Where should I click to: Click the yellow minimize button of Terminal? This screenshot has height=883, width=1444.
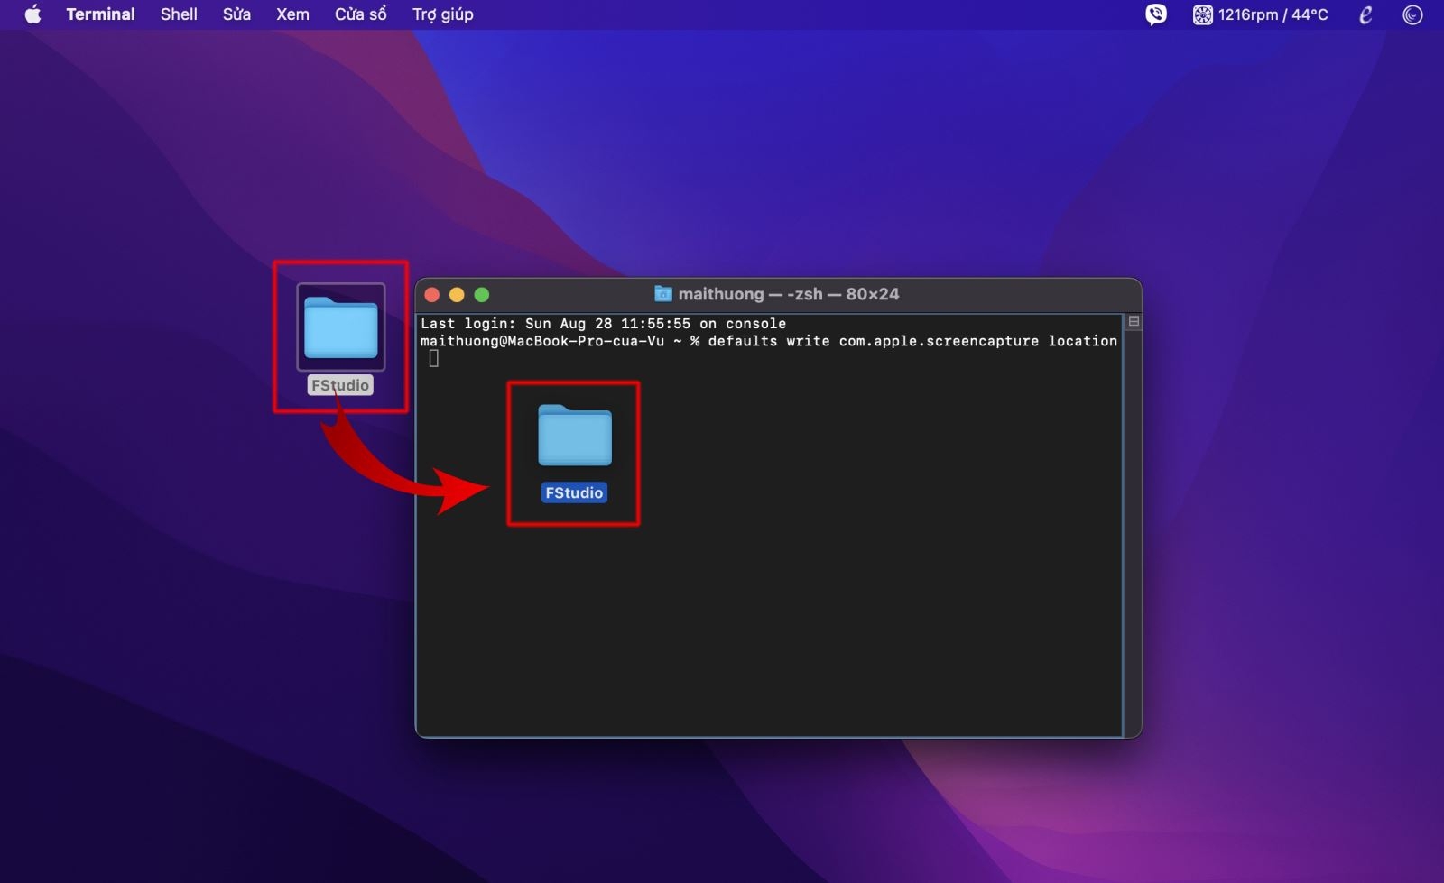point(457,295)
